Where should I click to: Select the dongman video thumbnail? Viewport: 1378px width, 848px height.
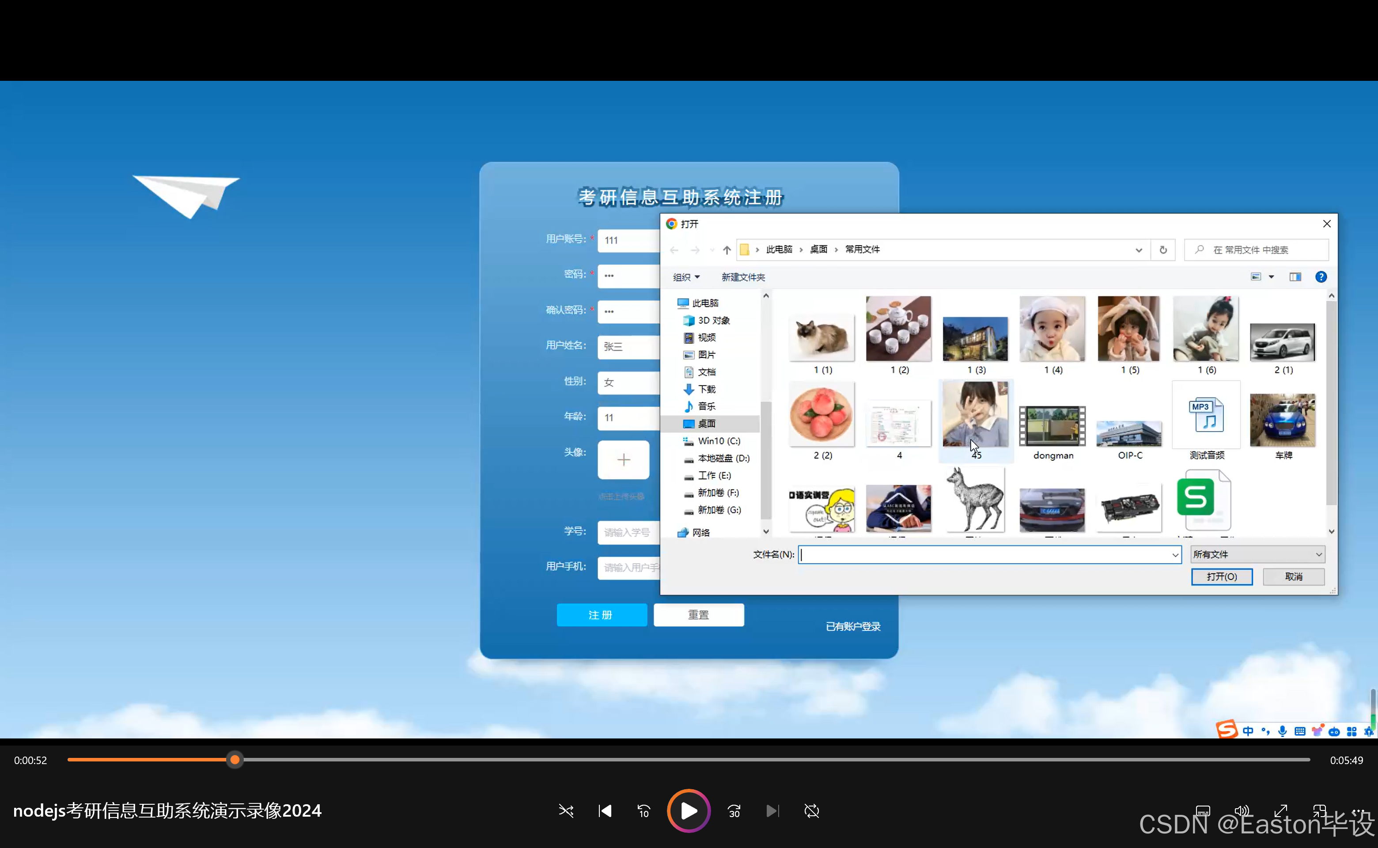pyautogui.click(x=1052, y=427)
